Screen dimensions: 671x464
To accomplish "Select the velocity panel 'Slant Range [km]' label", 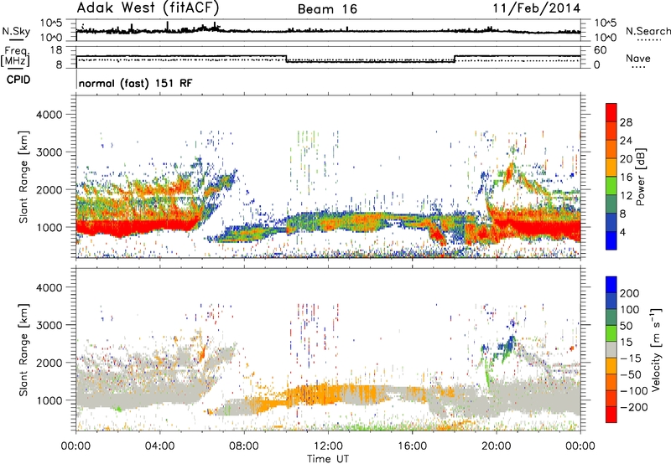I will (23, 350).
